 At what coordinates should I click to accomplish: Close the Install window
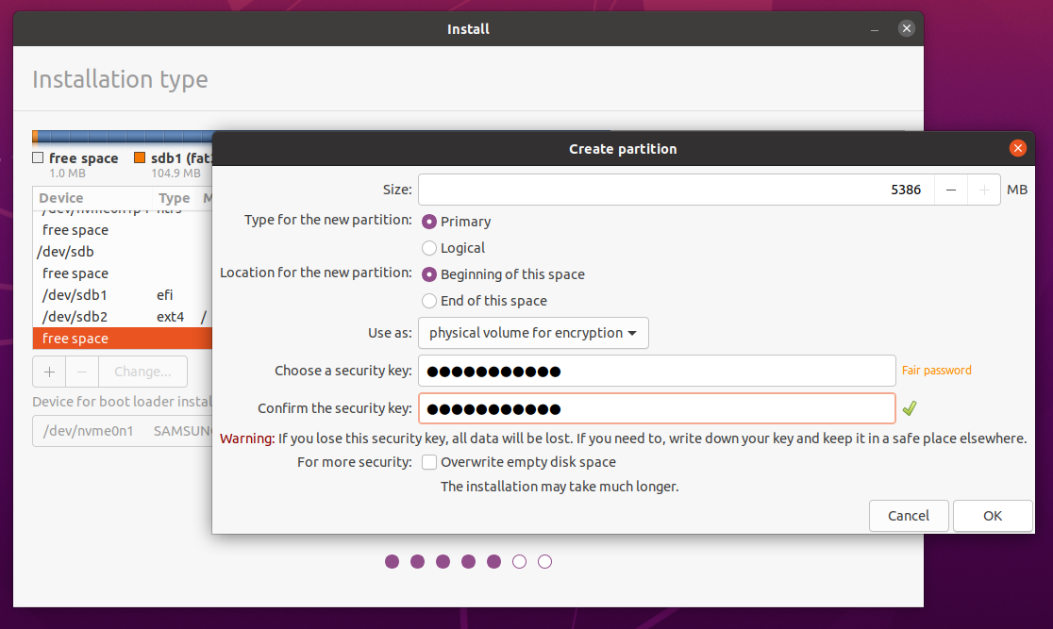906,28
